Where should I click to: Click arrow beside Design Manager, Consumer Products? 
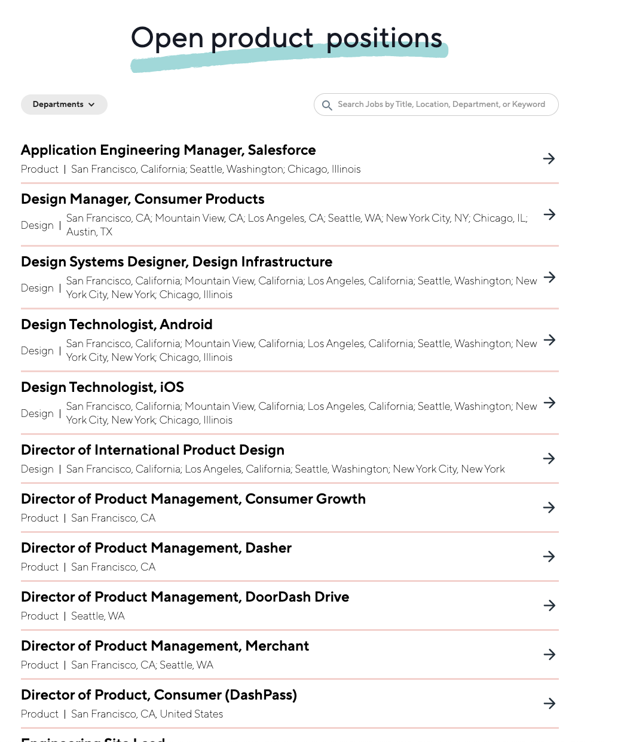click(x=549, y=214)
